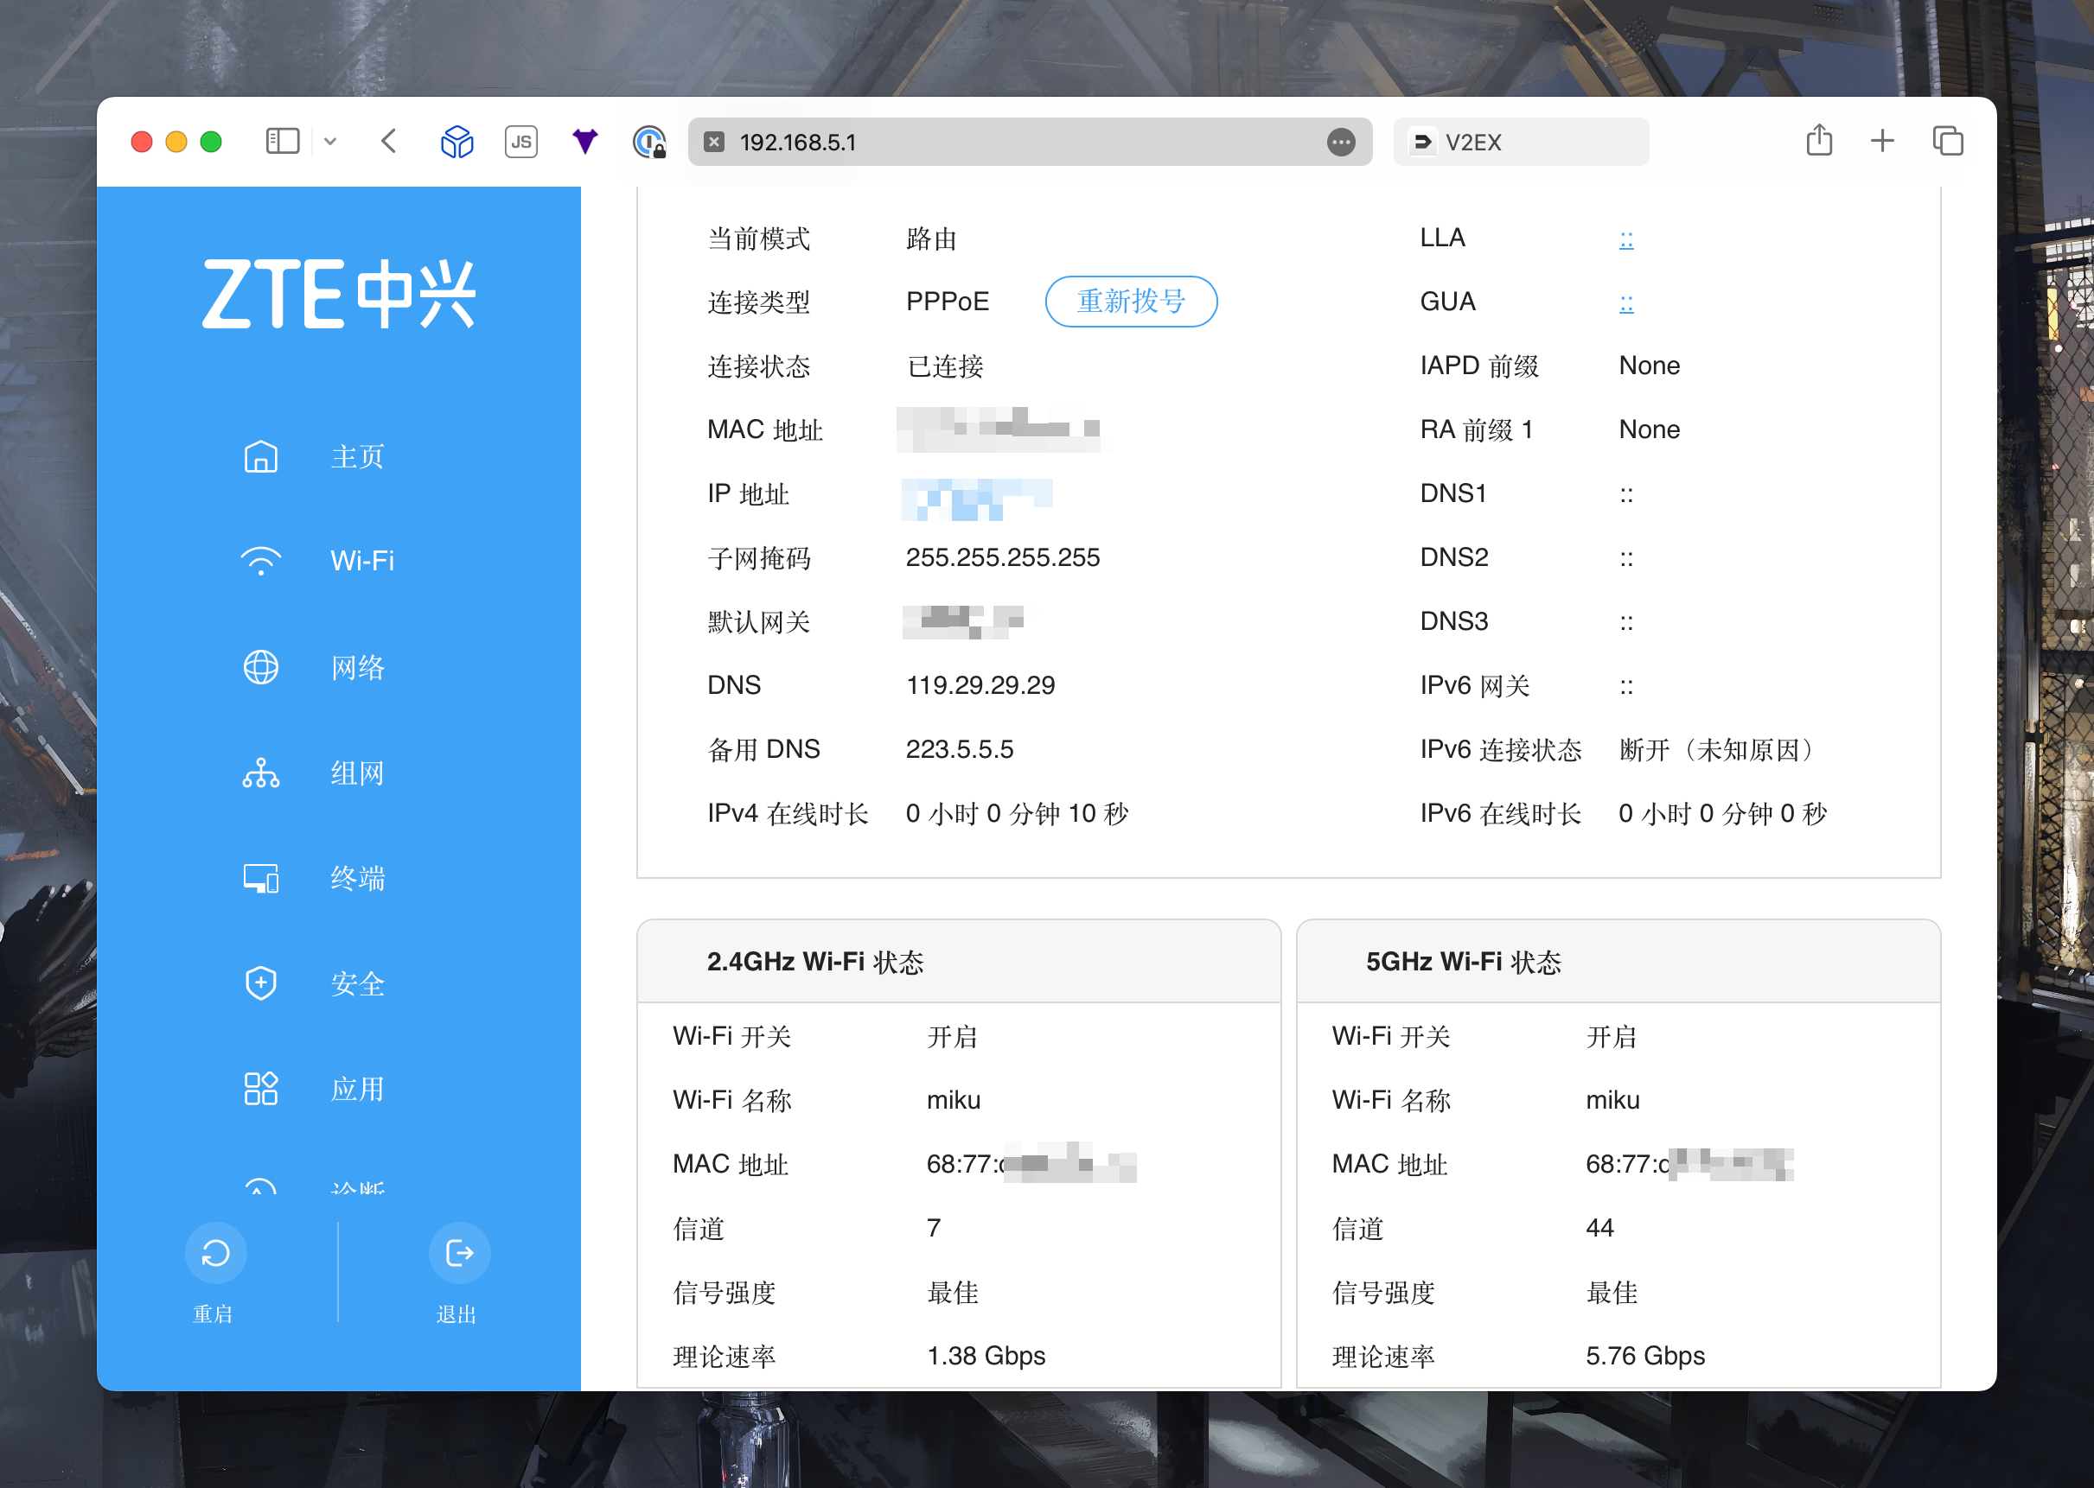Open the Safari share sheet icon

click(1819, 141)
